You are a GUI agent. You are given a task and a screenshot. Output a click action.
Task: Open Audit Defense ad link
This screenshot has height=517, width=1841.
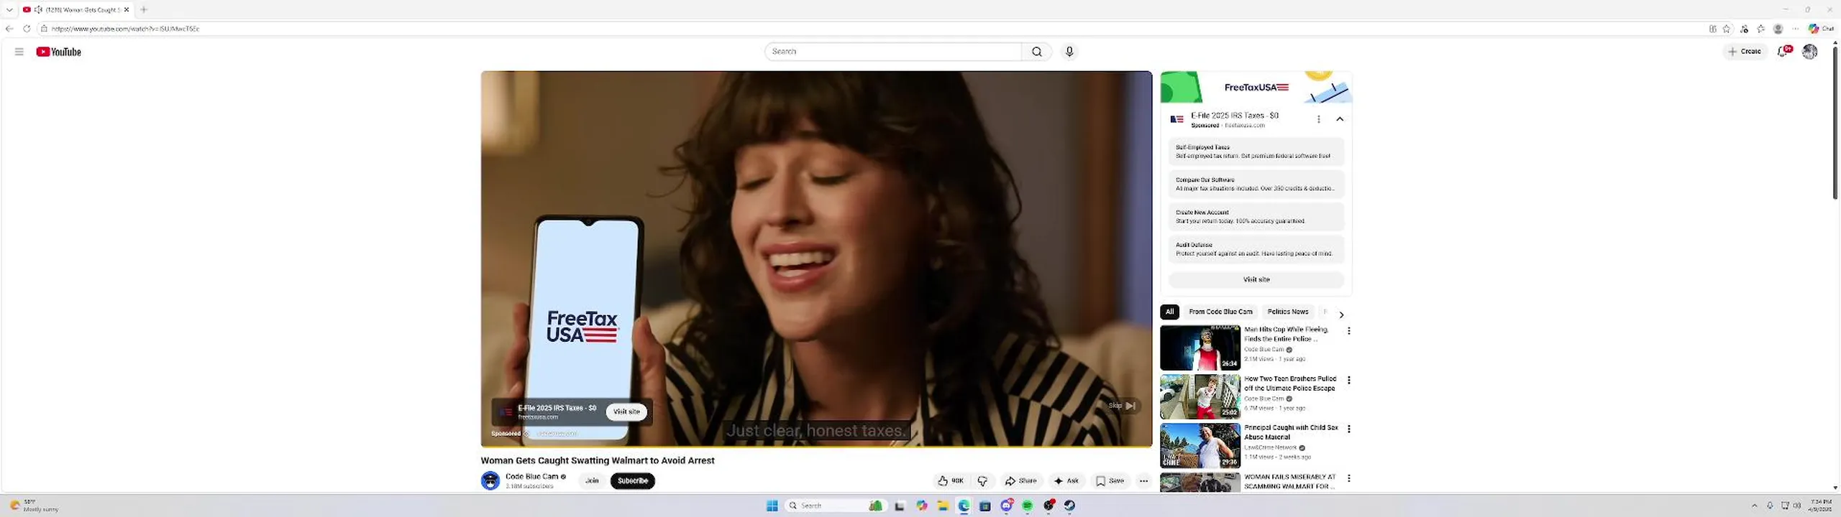(x=1256, y=249)
